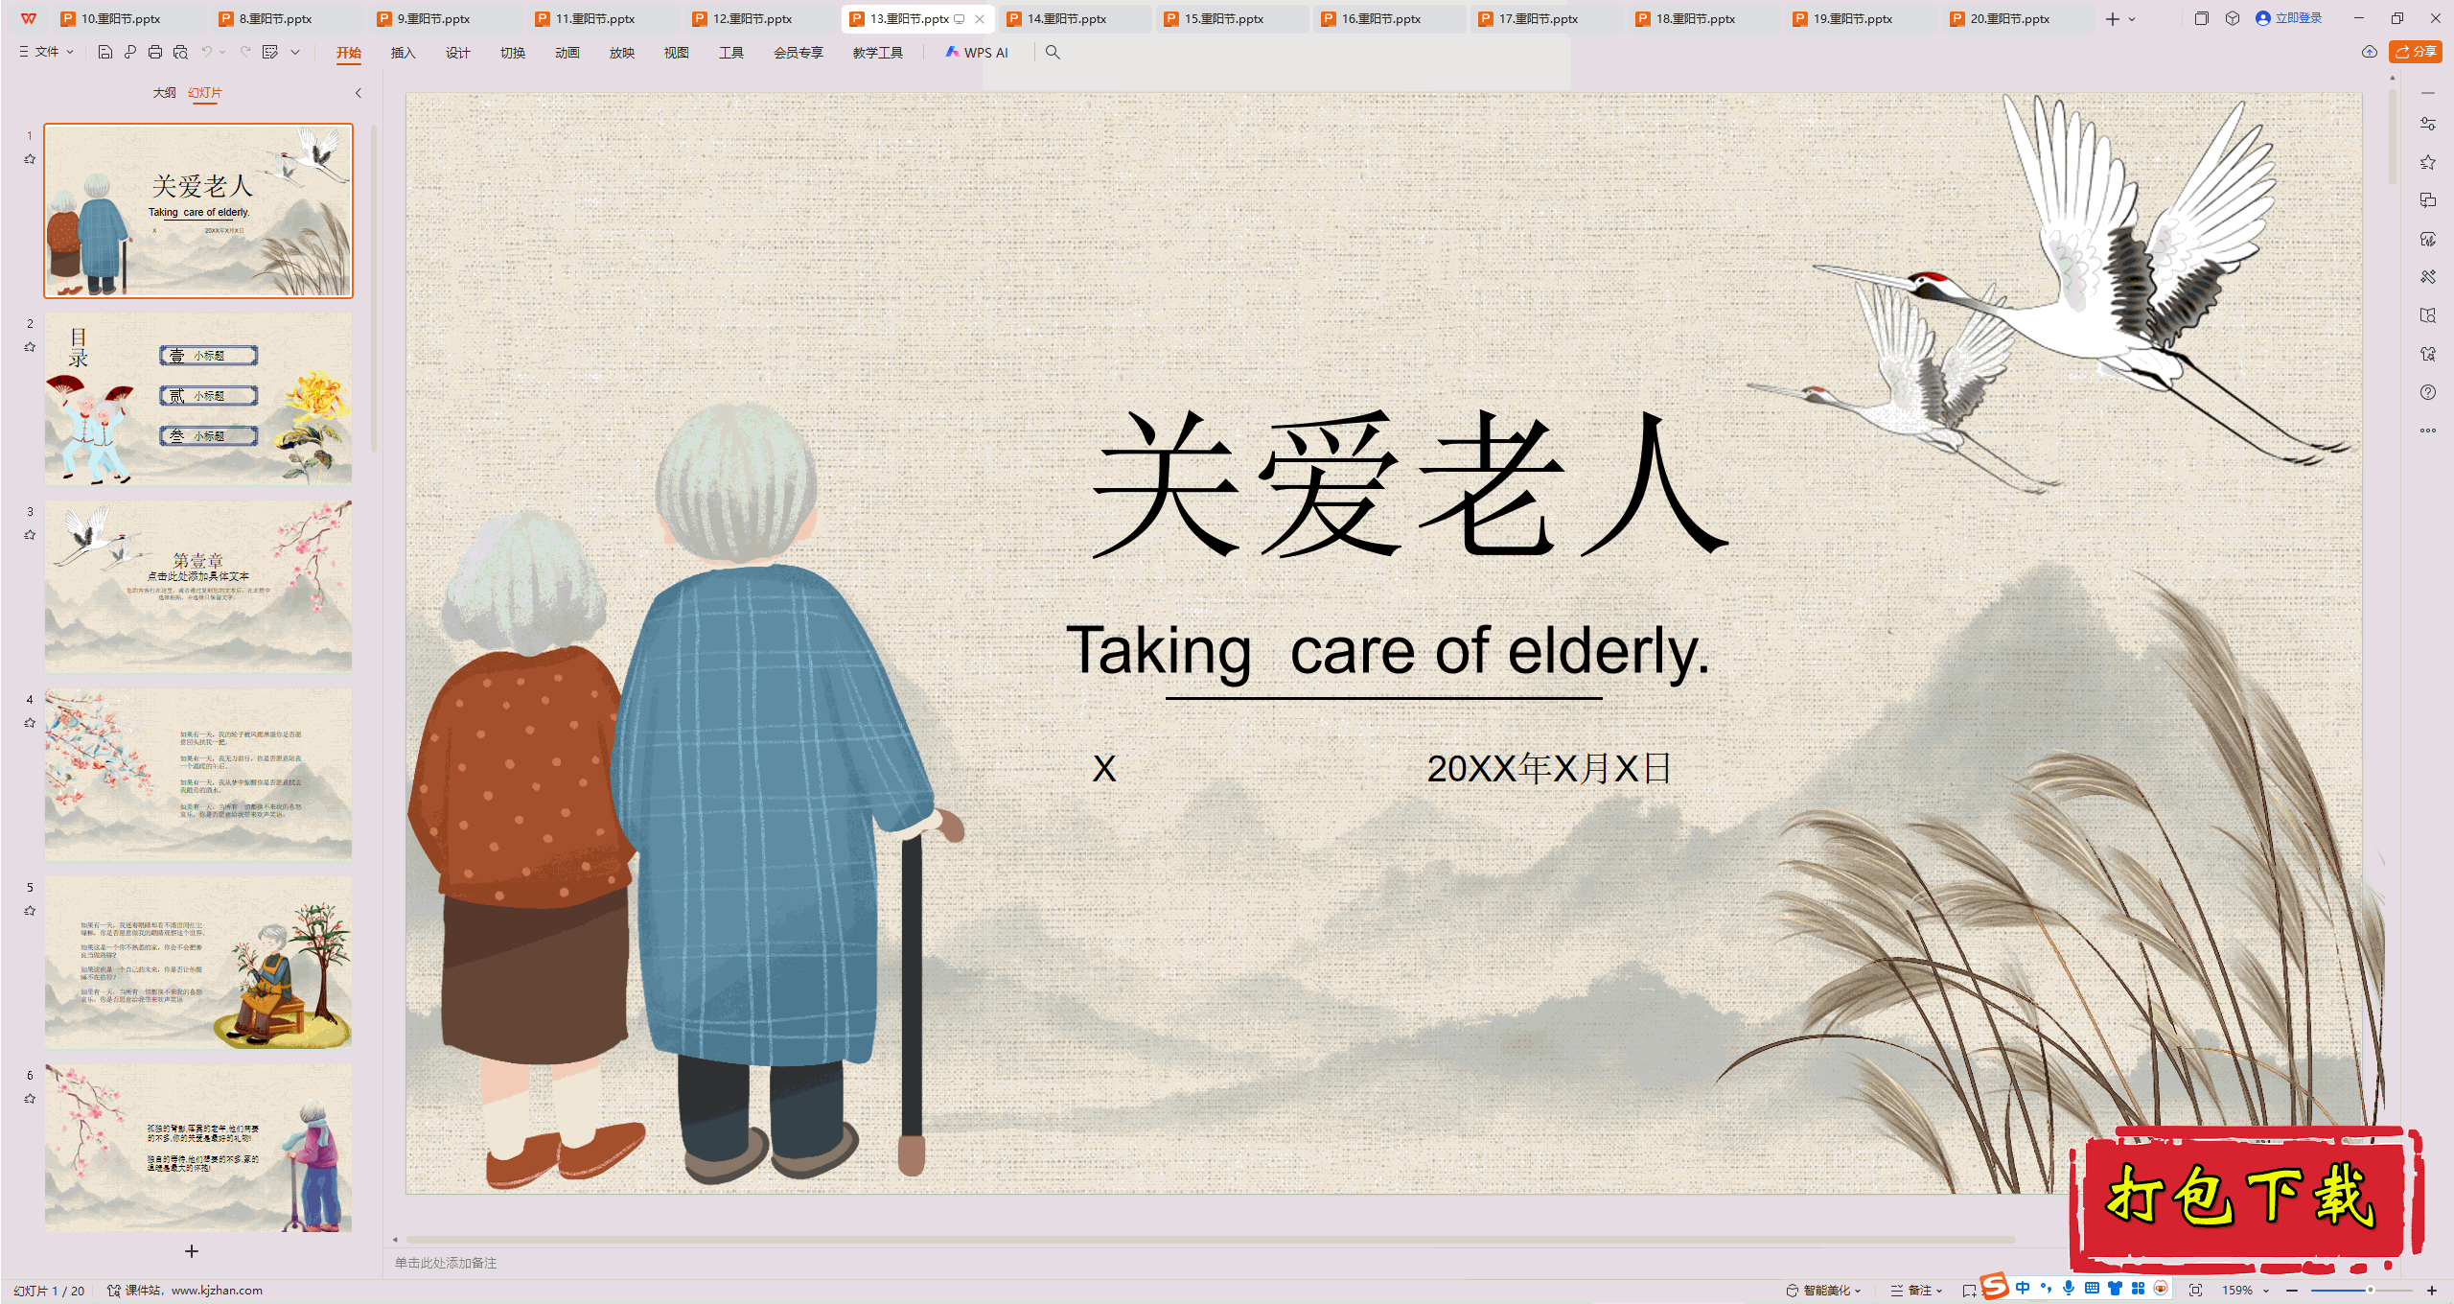
Task: Click the horizontal scrollbar under the slide
Action: point(1210,1240)
